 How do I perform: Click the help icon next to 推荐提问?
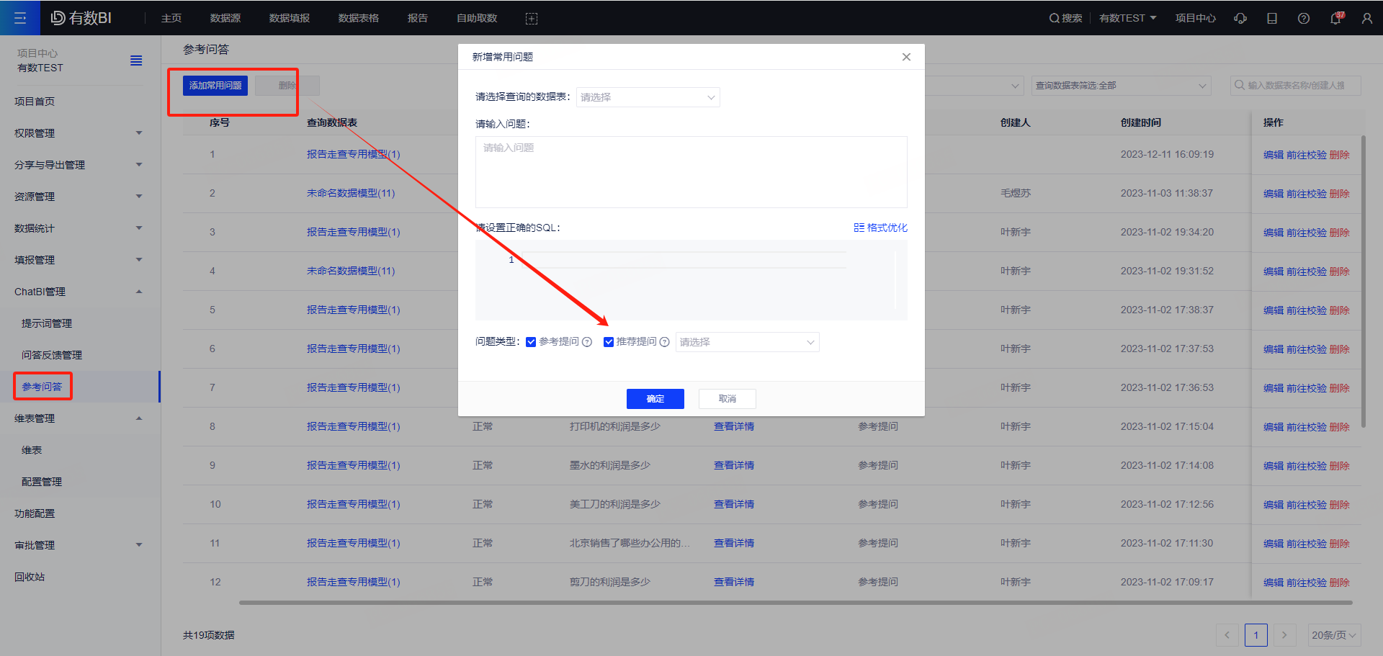tap(664, 342)
